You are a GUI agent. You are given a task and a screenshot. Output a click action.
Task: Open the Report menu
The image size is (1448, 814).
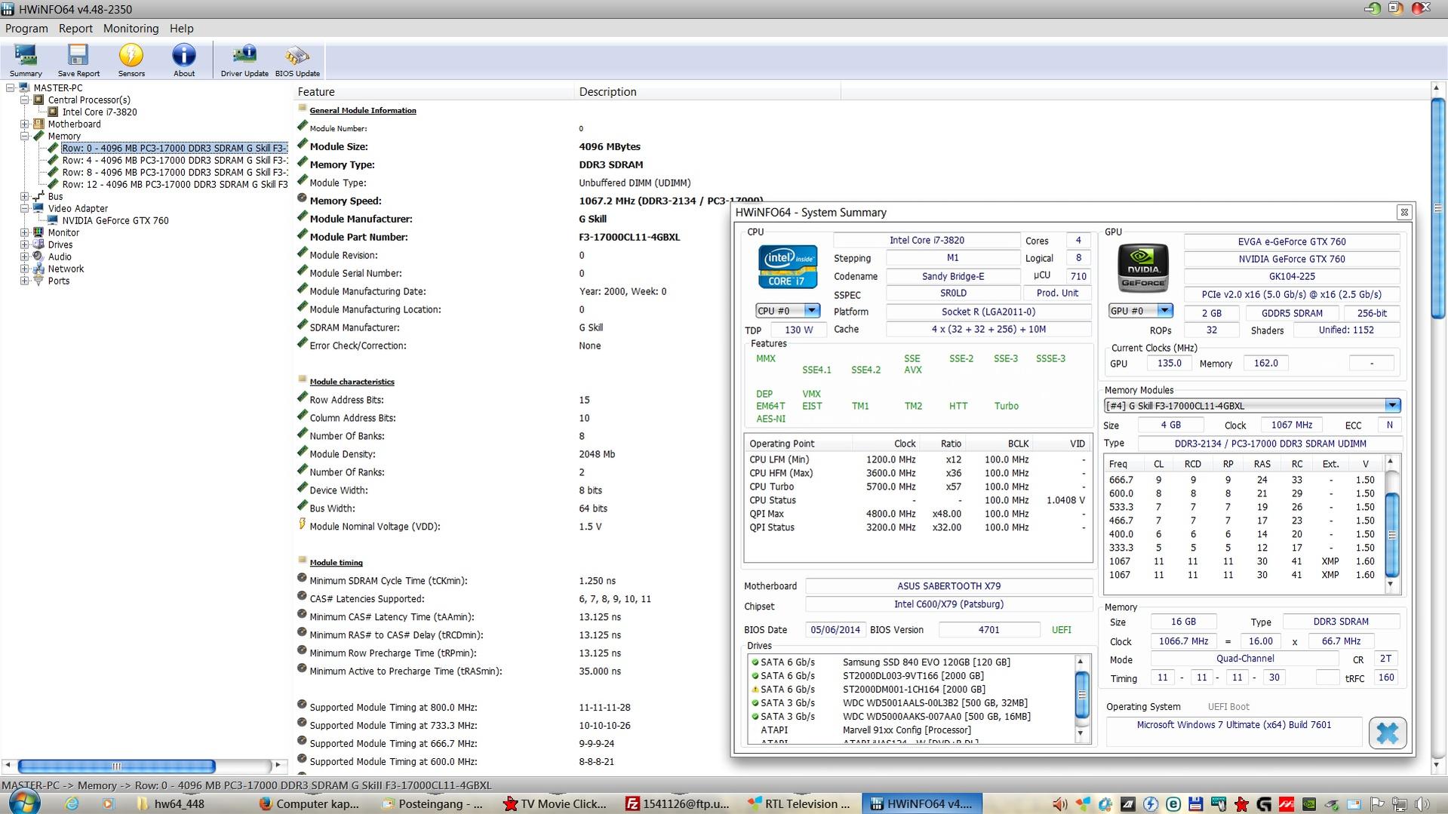(x=75, y=29)
